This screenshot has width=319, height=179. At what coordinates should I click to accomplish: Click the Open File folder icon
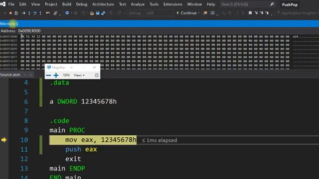92,13
